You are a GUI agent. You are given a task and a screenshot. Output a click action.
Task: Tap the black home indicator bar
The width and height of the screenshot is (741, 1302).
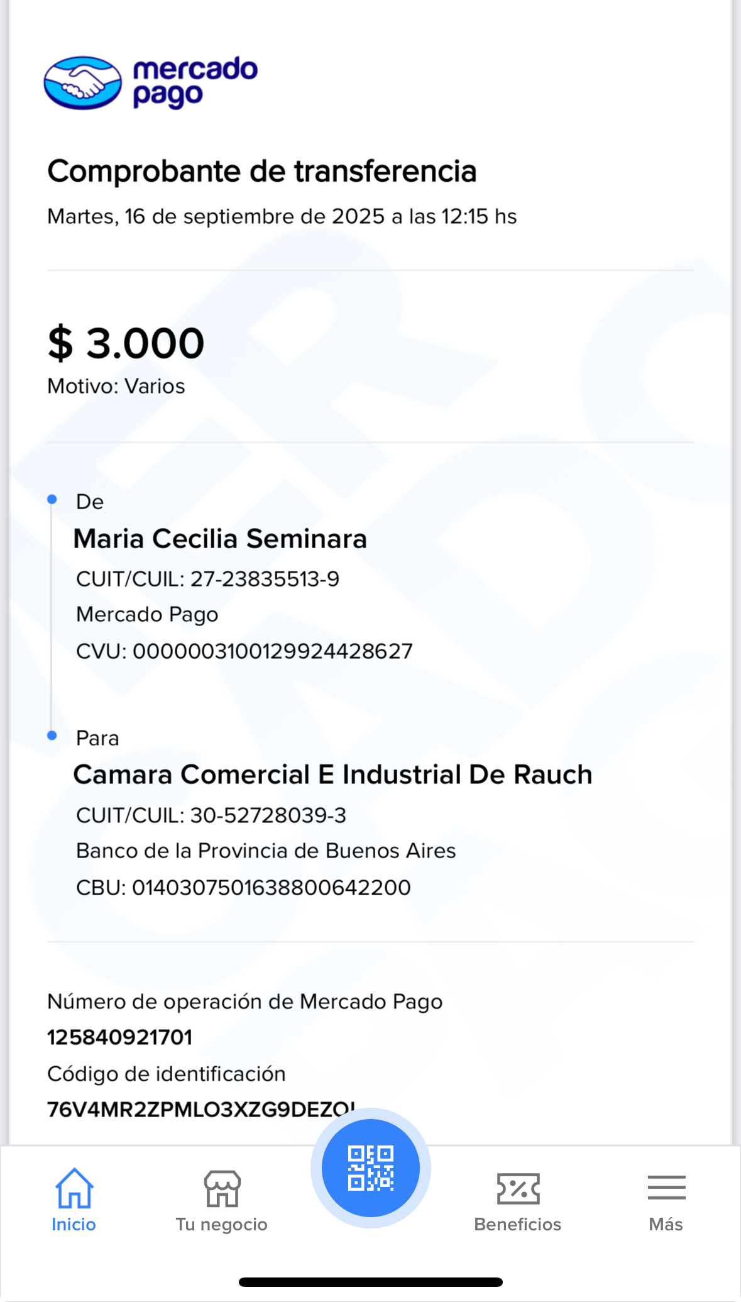(370, 1283)
